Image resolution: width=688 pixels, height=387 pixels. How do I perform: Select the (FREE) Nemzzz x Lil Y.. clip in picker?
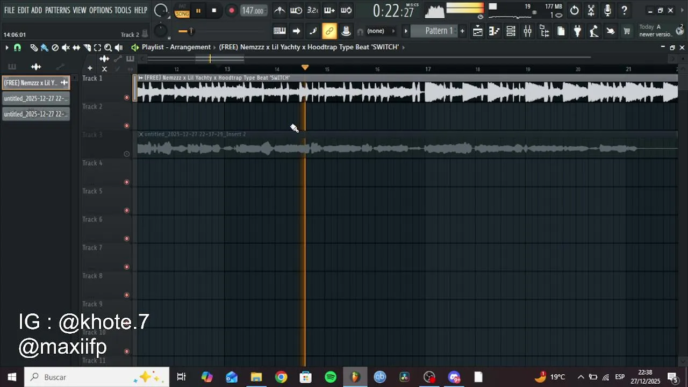point(36,83)
